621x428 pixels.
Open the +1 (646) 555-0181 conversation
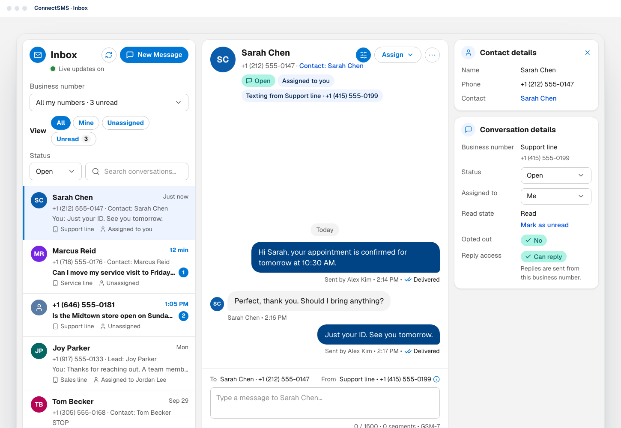[x=109, y=315]
